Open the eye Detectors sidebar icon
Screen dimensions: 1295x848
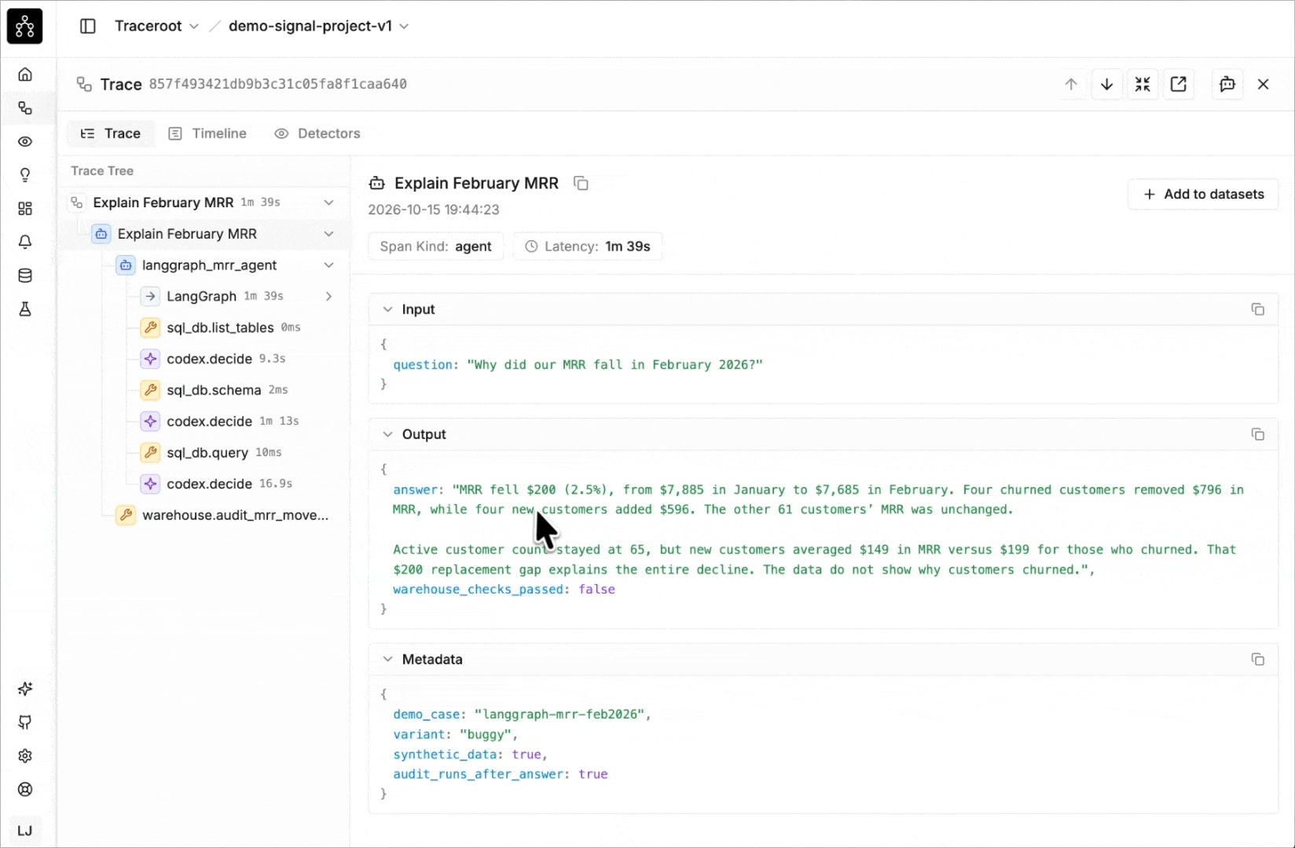tap(25, 142)
